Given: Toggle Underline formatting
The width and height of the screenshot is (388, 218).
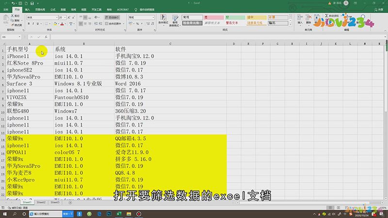Looking at the screenshot, I should [x=38, y=24].
